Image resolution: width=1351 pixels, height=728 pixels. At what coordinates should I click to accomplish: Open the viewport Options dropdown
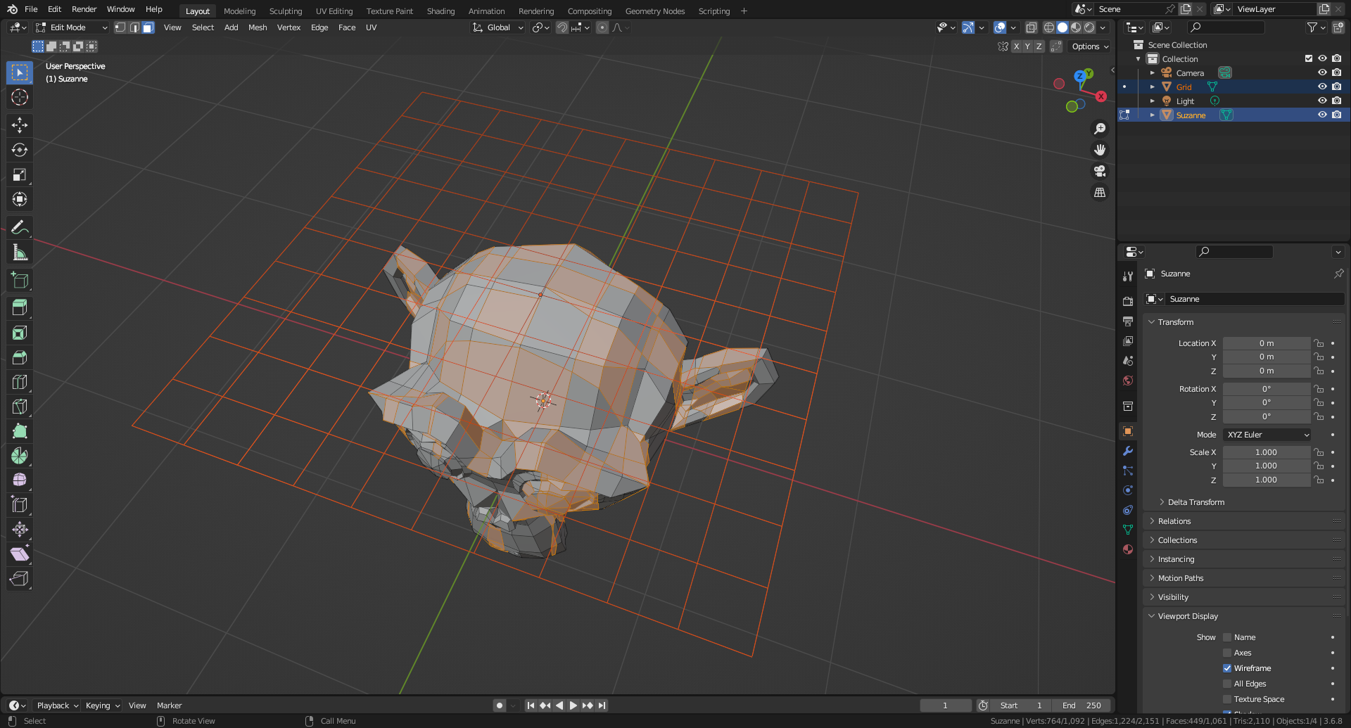coord(1090,46)
